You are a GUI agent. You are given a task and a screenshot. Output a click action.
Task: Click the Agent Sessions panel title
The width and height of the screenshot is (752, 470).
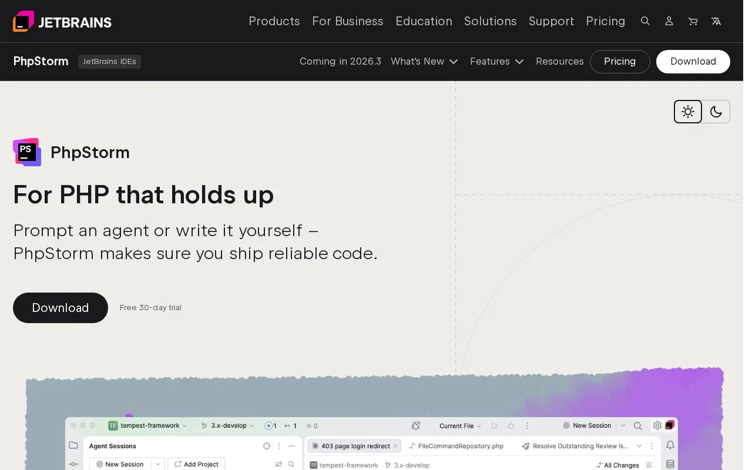click(113, 446)
